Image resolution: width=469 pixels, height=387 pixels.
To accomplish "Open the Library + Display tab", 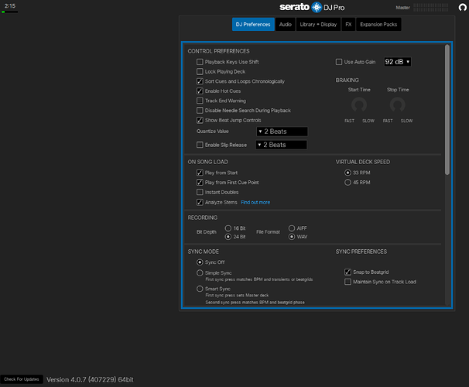I will [318, 24].
